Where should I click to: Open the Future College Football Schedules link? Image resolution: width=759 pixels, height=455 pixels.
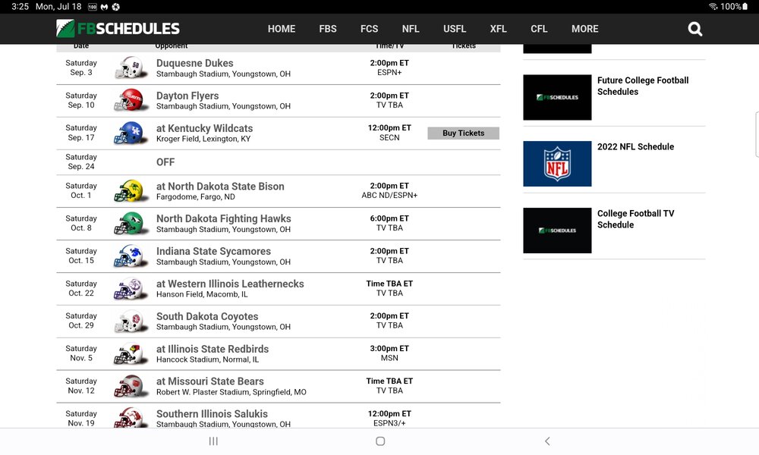coord(643,86)
